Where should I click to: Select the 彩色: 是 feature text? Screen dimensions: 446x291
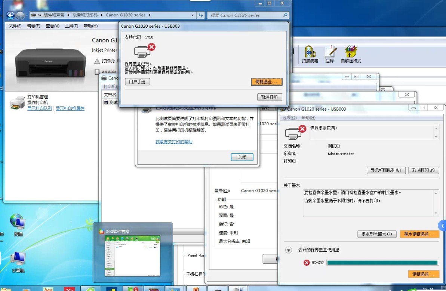click(x=226, y=207)
